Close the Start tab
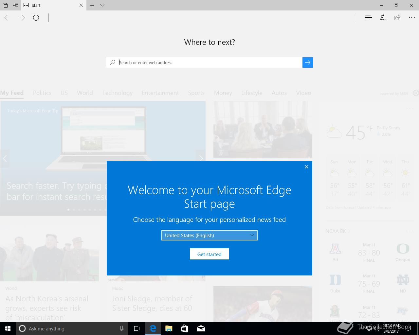The image size is (419, 335). [81, 5]
